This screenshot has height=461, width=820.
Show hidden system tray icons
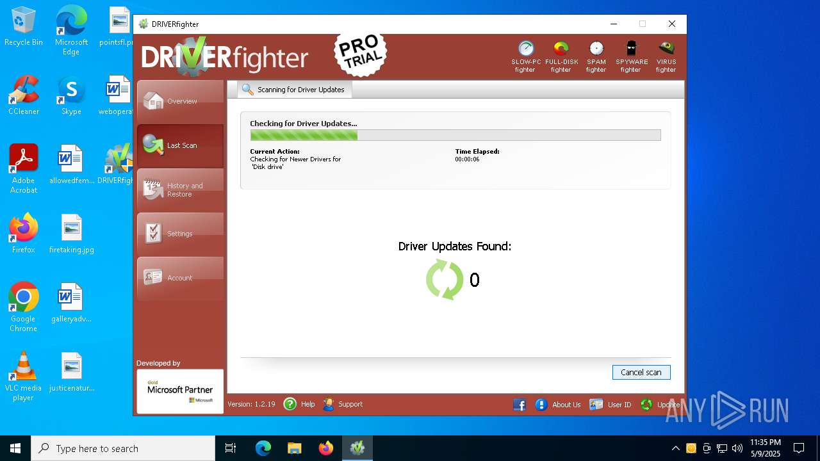click(x=675, y=448)
